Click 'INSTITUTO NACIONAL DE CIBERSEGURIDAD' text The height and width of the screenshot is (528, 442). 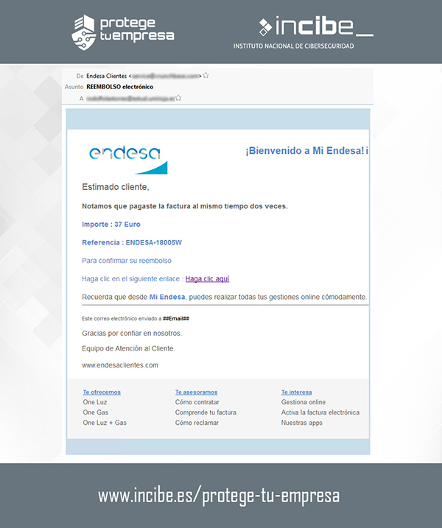click(294, 46)
